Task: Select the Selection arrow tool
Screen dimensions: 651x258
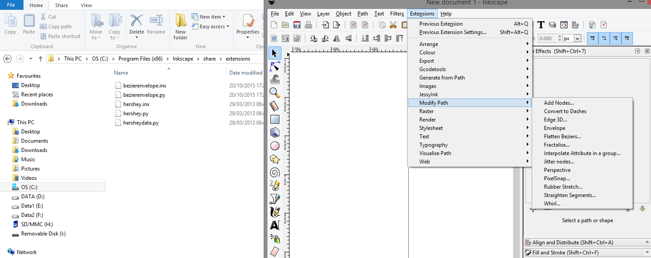Action: click(274, 53)
